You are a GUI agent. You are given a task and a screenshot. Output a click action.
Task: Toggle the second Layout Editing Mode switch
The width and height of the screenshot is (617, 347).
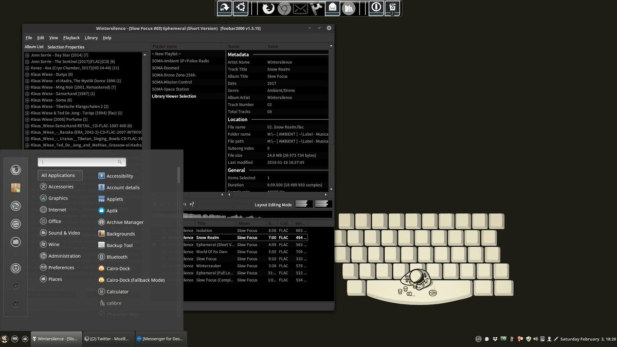[323, 204]
